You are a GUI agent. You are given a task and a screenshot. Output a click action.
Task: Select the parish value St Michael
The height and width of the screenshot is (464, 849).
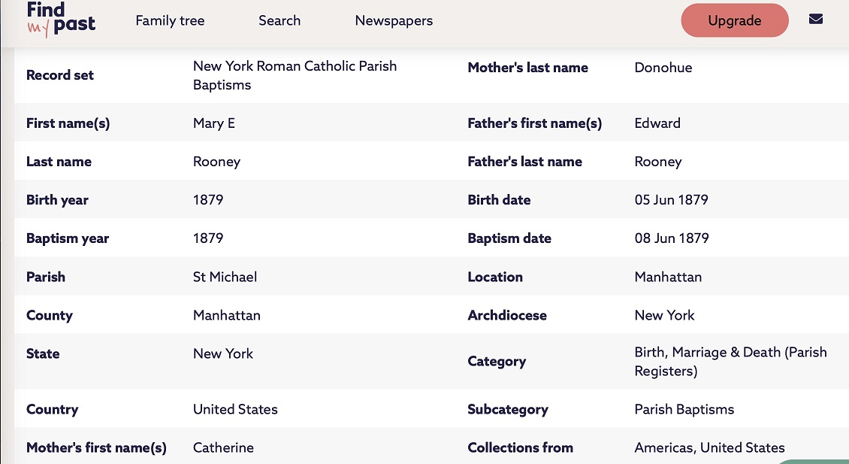225,277
